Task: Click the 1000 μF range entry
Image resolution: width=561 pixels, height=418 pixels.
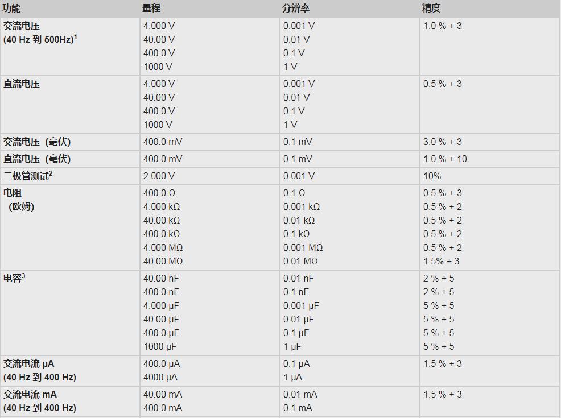Action: [x=161, y=346]
